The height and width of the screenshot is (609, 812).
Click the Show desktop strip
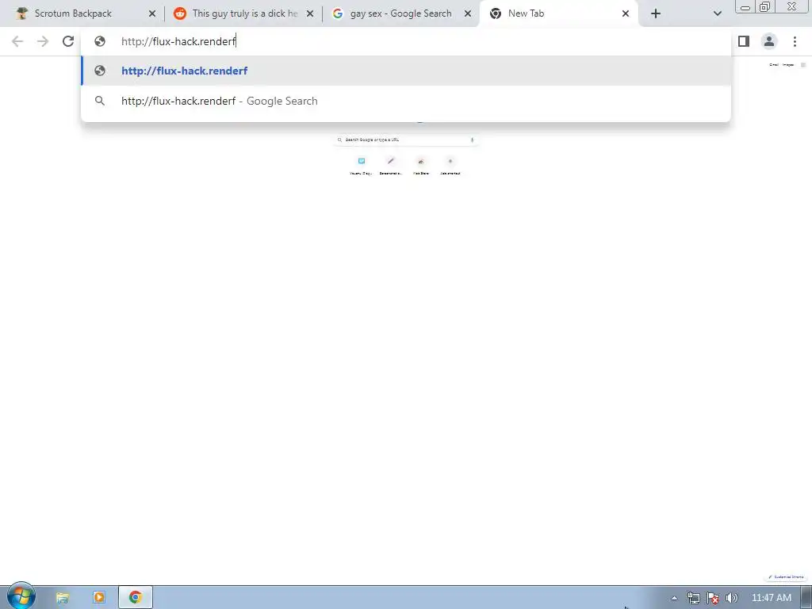click(x=806, y=598)
